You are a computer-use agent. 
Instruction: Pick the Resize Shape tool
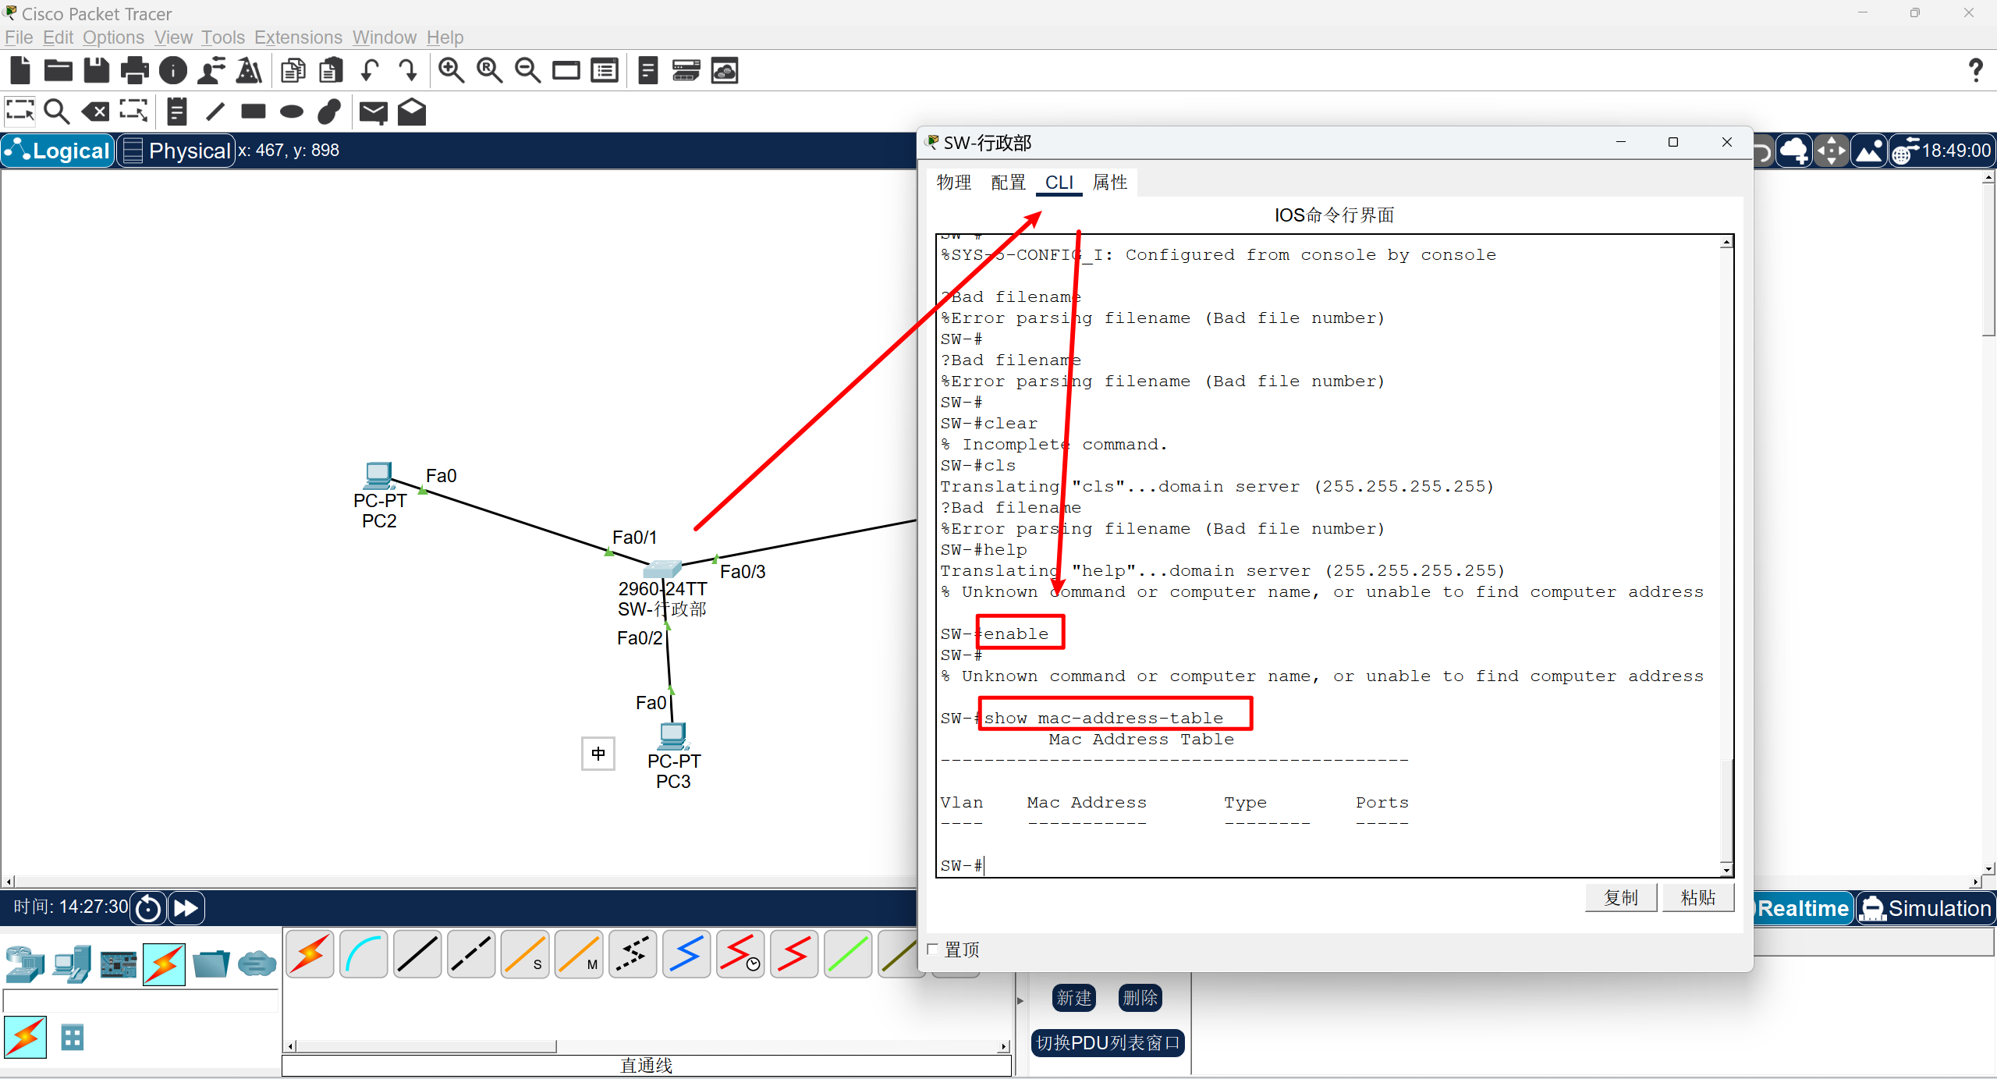[x=133, y=112]
